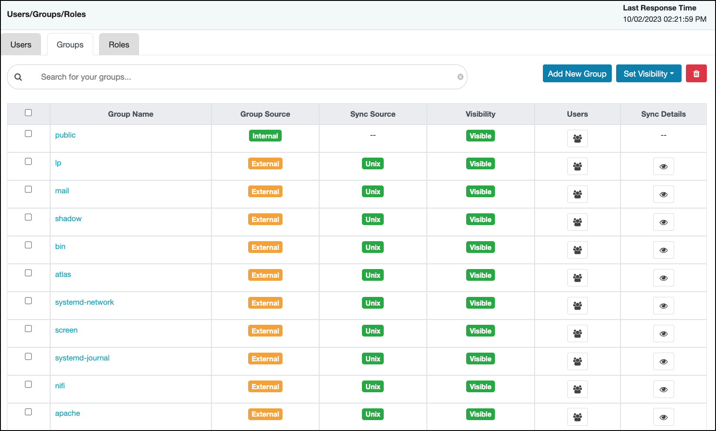
Task: Click the red trash delete button
Action: tap(696, 74)
